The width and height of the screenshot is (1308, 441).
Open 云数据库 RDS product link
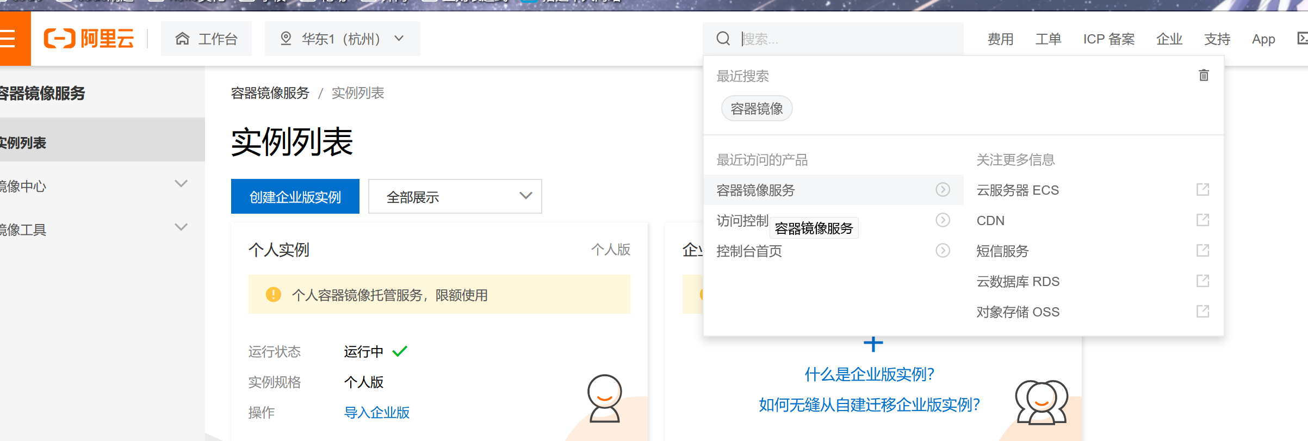1018,281
